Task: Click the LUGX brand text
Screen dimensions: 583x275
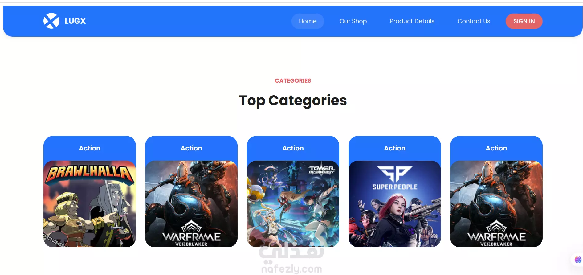Action: click(75, 21)
